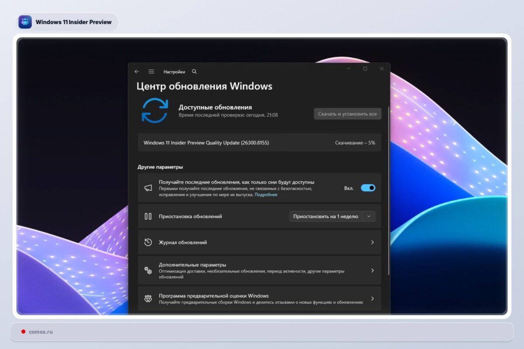Viewport: 524px width, 349px height.
Task: Select the Windows Insider Program heart icon
Action: (148, 298)
